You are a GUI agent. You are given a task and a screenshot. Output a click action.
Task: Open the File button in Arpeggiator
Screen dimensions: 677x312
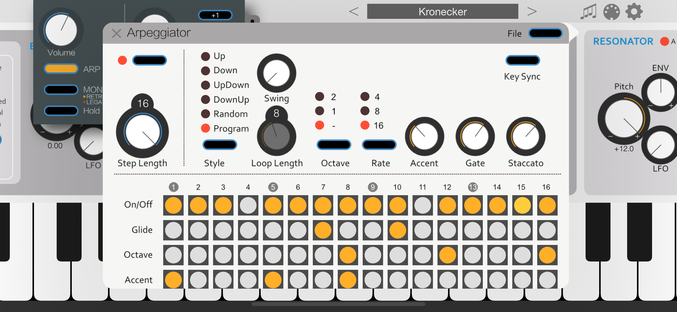[x=545, y=33]
